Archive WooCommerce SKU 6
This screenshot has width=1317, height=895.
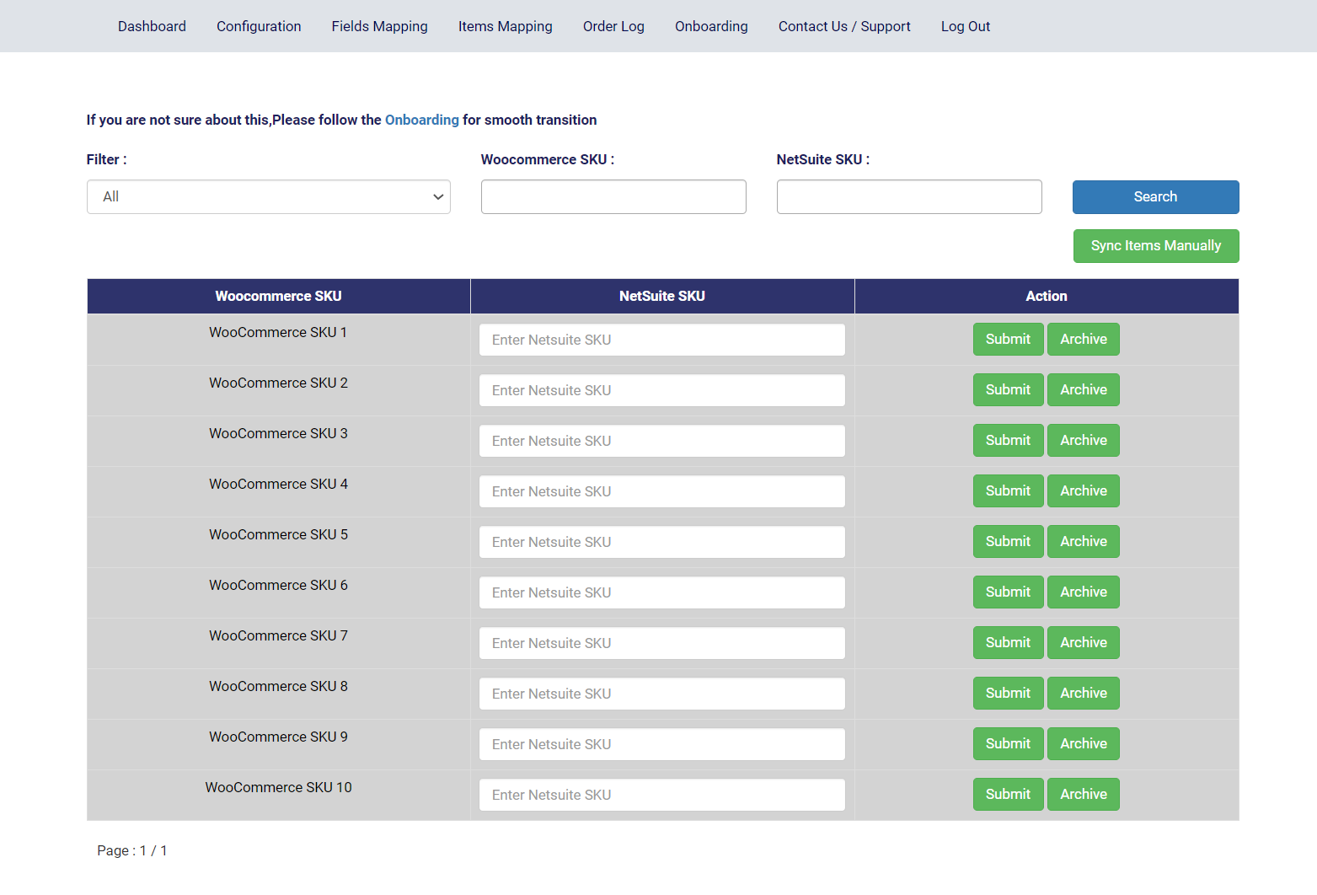click(1084, 592)
